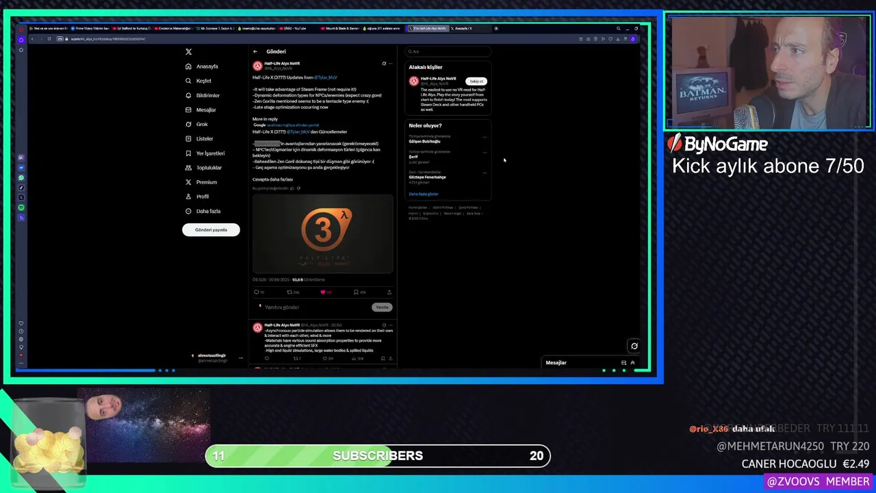This screenshot has width=876, height=493.
Task: Open Grok icon on main post
Action: click(x=384, y=64)
